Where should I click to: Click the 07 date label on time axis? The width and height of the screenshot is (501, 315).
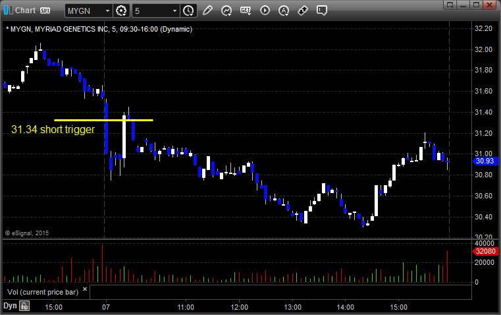pos(106,307)
